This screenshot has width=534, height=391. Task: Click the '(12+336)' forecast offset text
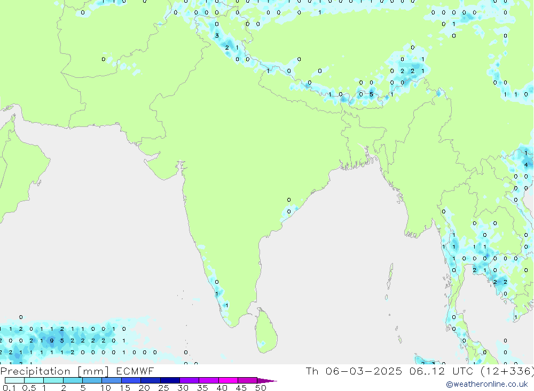click(507, 371)
